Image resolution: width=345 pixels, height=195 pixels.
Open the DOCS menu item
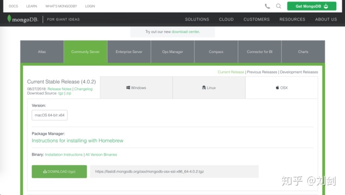[x=13, y=6]
